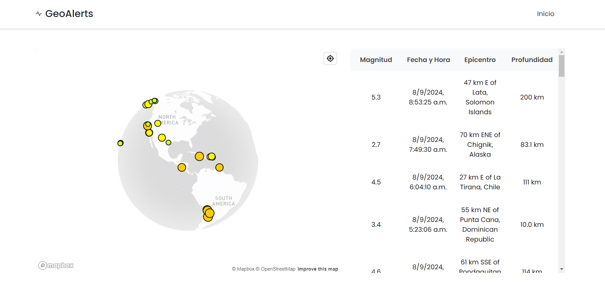Click the orange marker off Central America's Pacific coast
This screenshot has width=605, height=298.
click(182, 167)
